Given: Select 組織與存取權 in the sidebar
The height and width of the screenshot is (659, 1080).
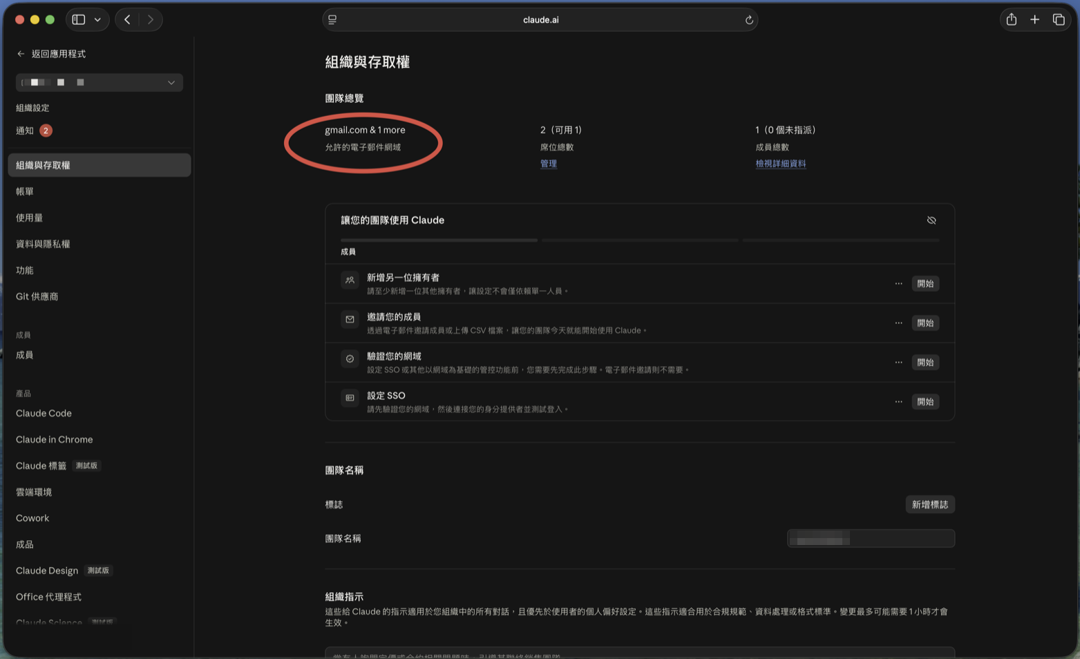Looking at the screenshot, I should coord(100,165).
